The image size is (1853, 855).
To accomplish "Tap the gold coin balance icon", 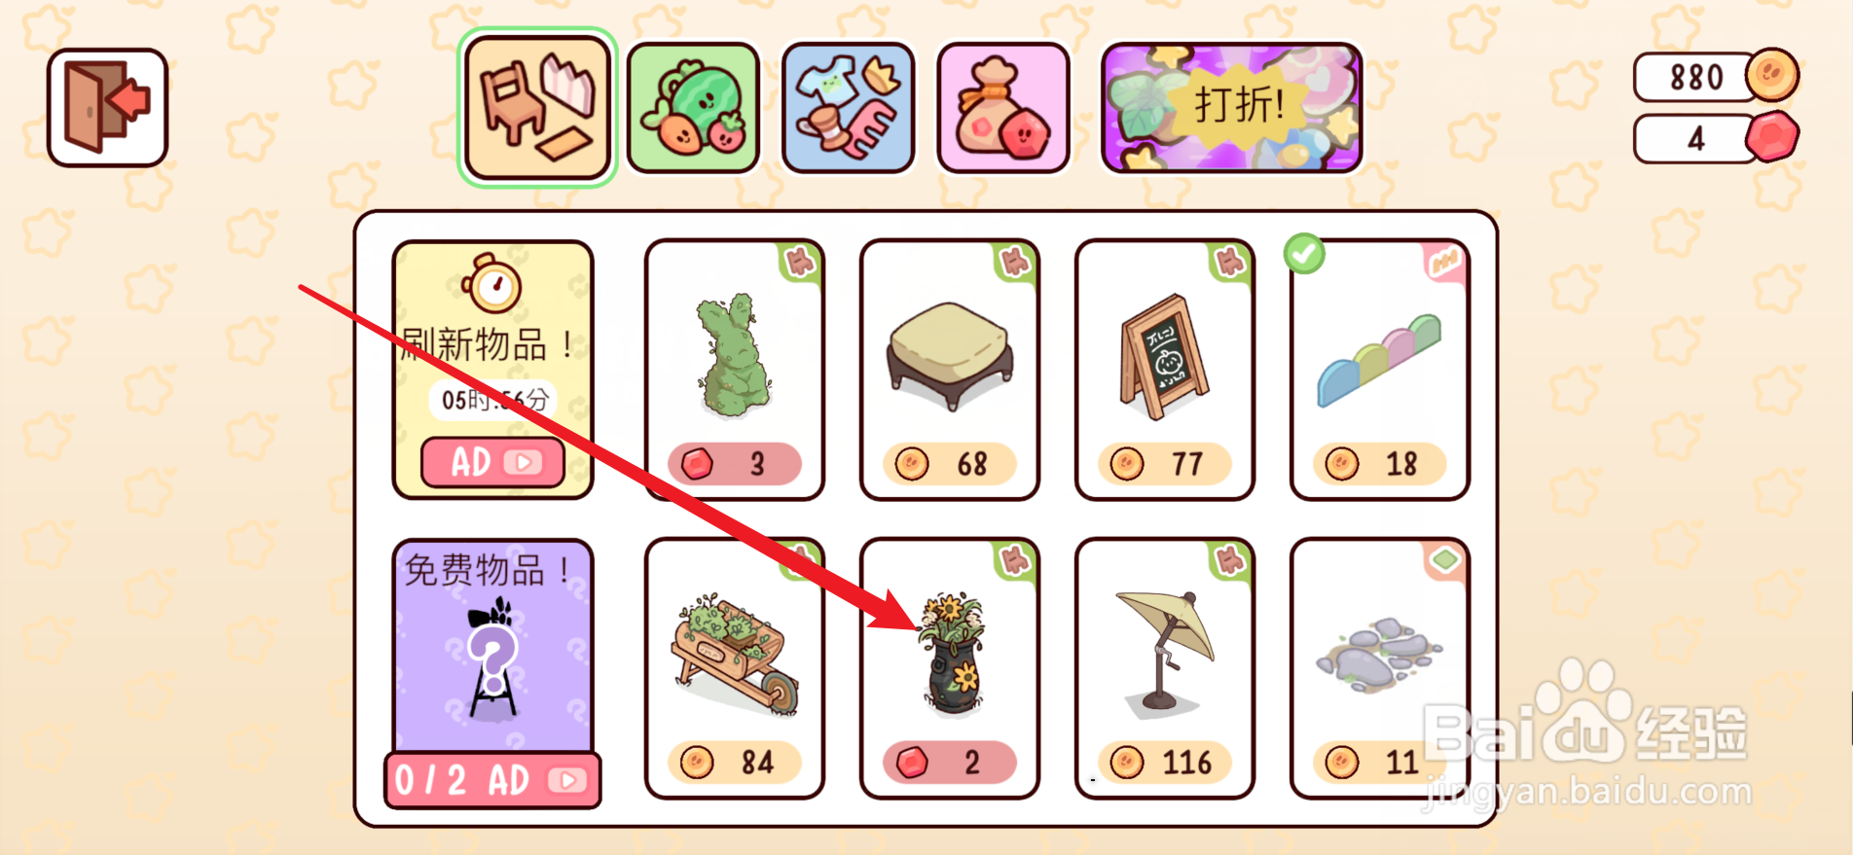I will 1771,76.
